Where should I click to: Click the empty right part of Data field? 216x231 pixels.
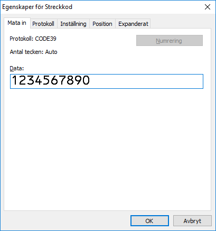coord(146,81)
